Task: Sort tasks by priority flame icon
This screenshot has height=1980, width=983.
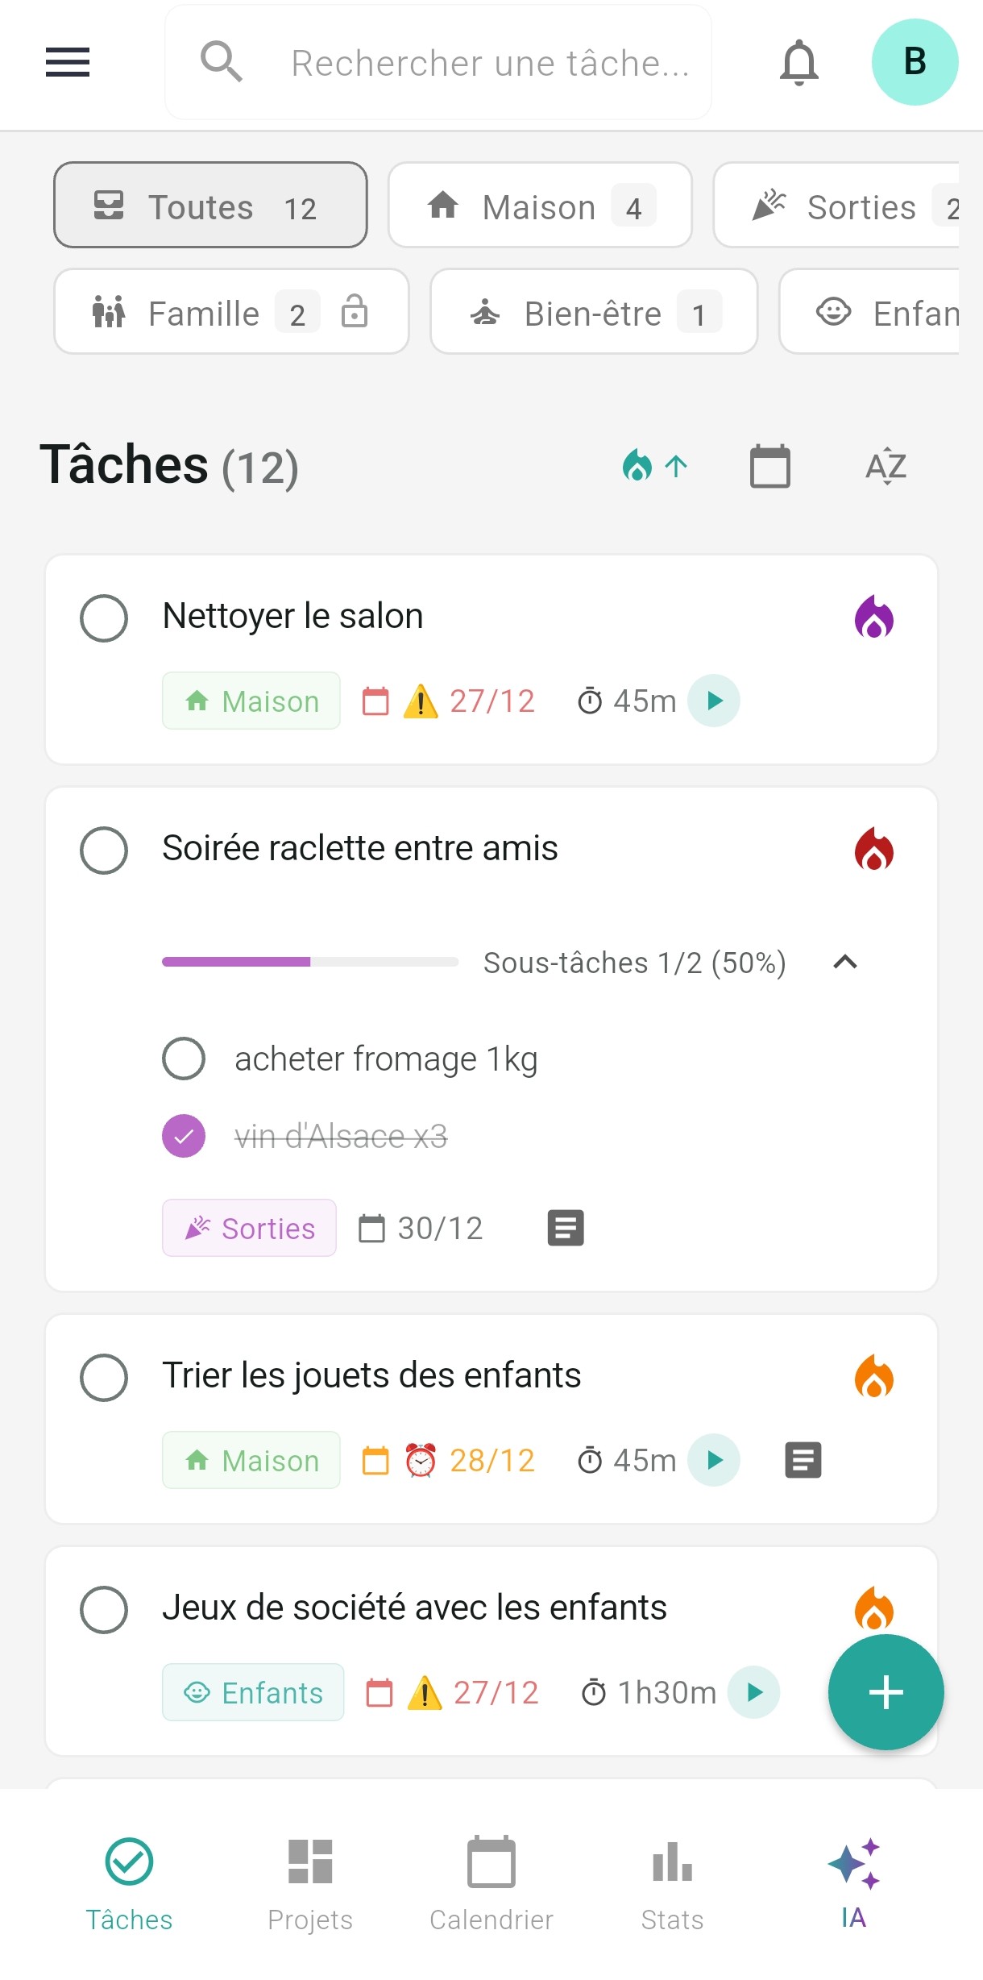Action: 654,466
